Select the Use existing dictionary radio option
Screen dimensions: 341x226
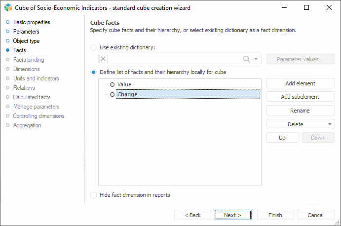94,47
